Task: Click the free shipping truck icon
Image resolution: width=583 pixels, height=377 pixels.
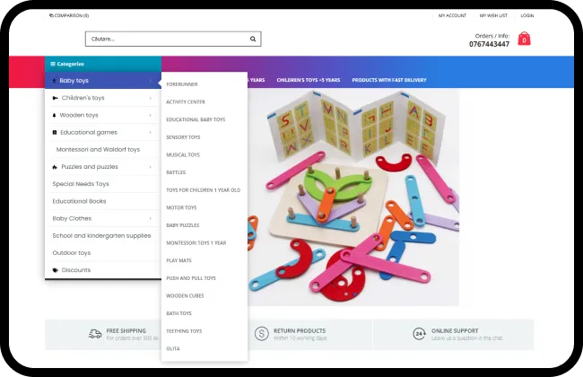Action: (95, 334)
